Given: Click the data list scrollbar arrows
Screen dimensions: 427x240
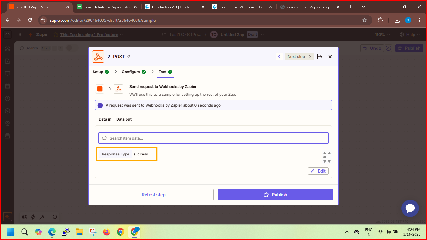Looking at the screenshot, I should tap(327, 157).
